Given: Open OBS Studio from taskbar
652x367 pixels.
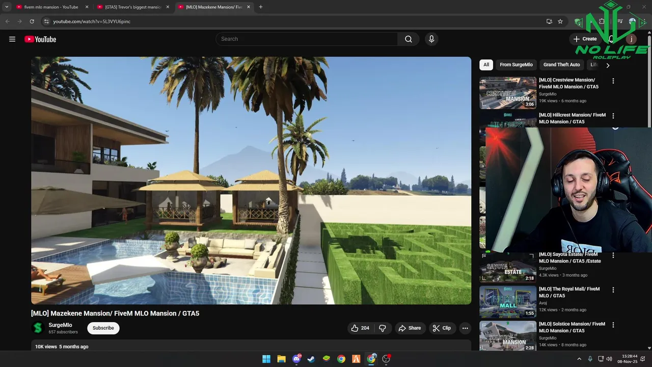Looking at the screenshot, I should 386,359.
